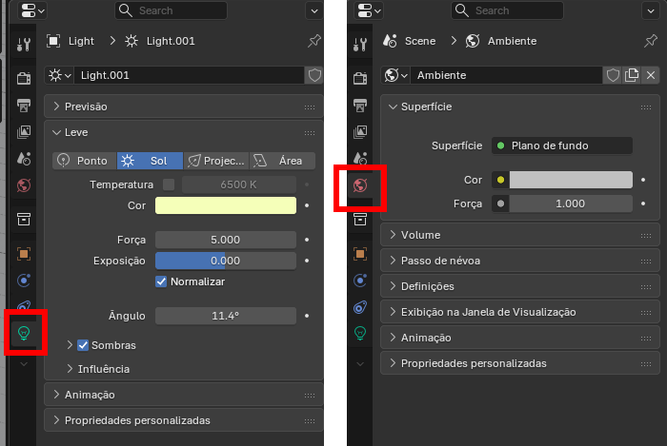Expand the Volume panel
Screen dimensions: 667x446
(x=520, y=235)
